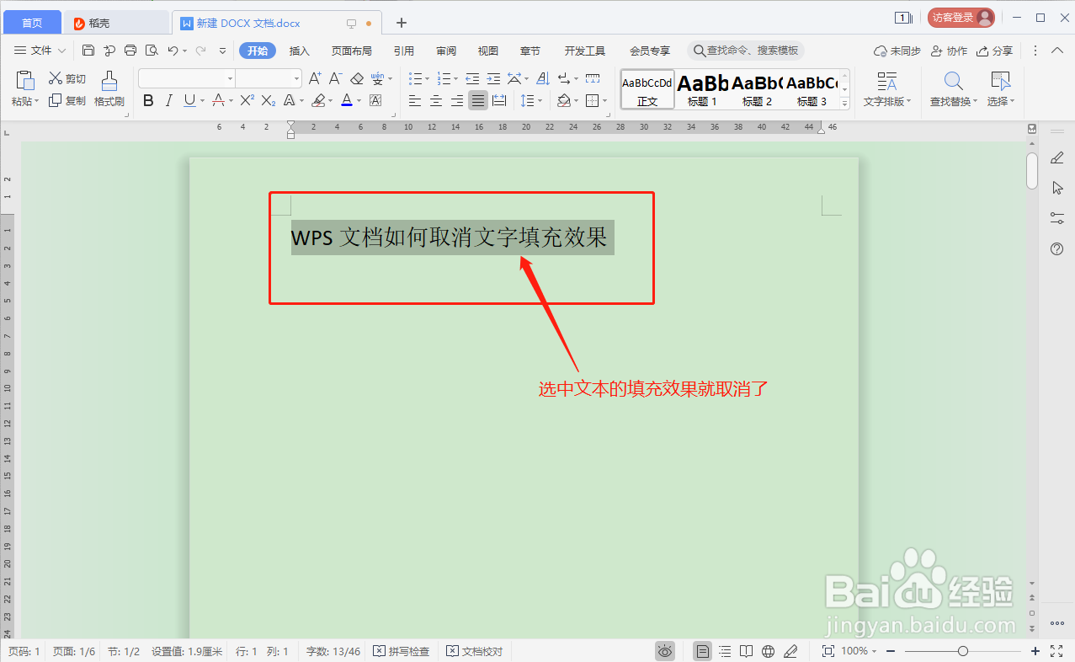Open the font name dropdown
1075x662 pixels.
(231, 78)
